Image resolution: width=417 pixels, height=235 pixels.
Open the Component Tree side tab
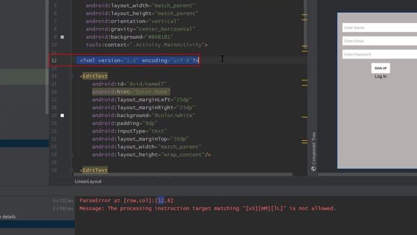(313, 151)
